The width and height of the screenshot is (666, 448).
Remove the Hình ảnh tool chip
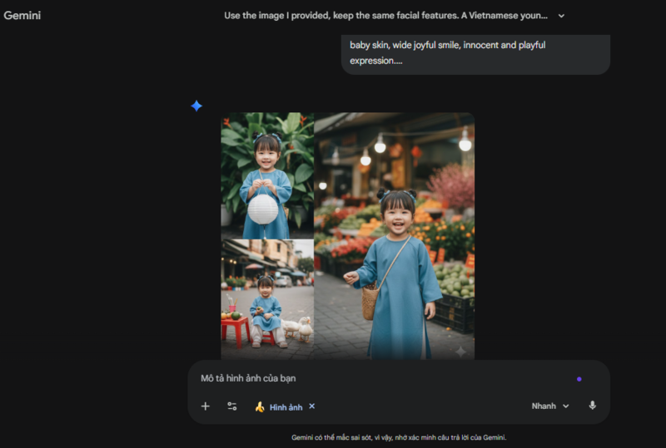point(312,406)
